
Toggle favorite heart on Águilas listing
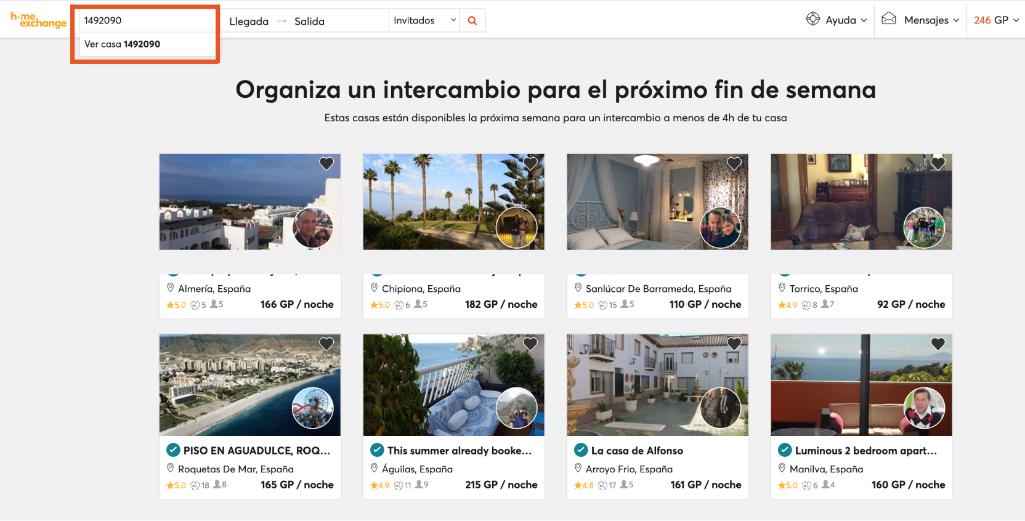530,344
